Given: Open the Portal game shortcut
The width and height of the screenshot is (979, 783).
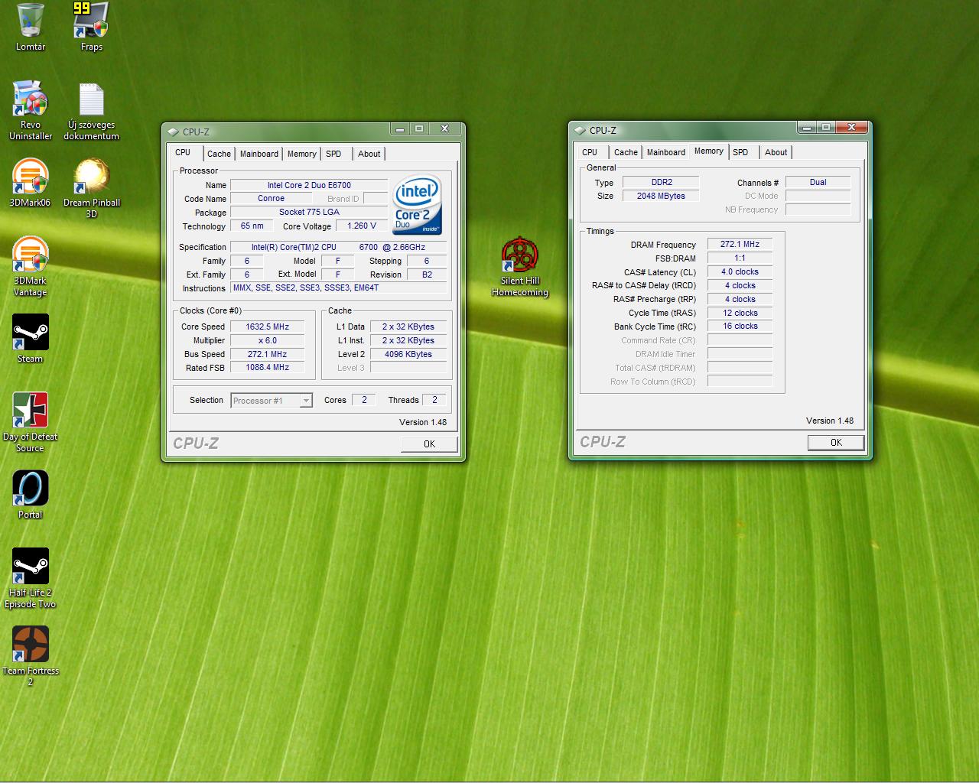Looking at the screenshot, I should [31, 495].
